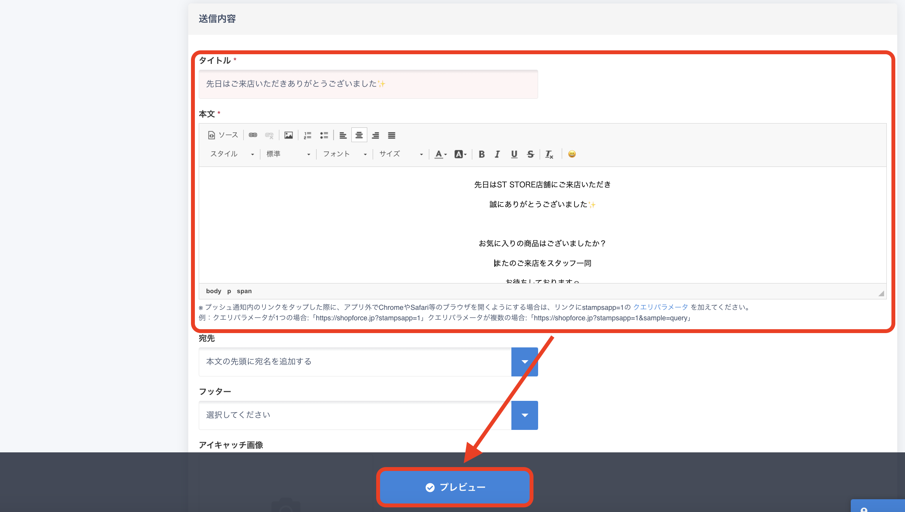This screenshot has height=512, width=905.
Task: Insert an image with the picture icon
Action: tap(289, 135)
